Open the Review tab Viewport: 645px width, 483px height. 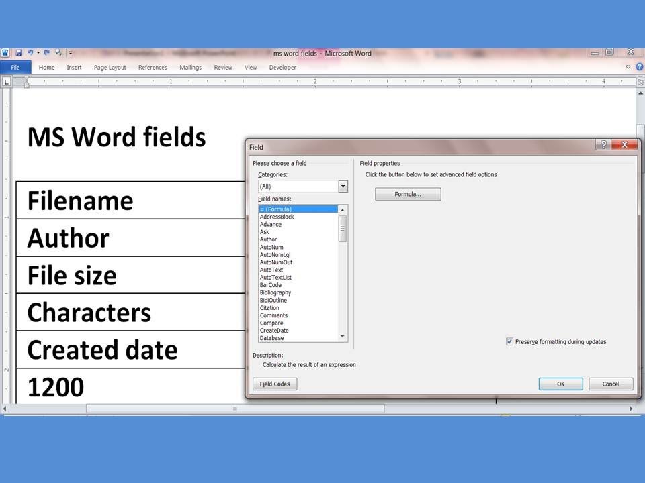[x=223, y=67]
